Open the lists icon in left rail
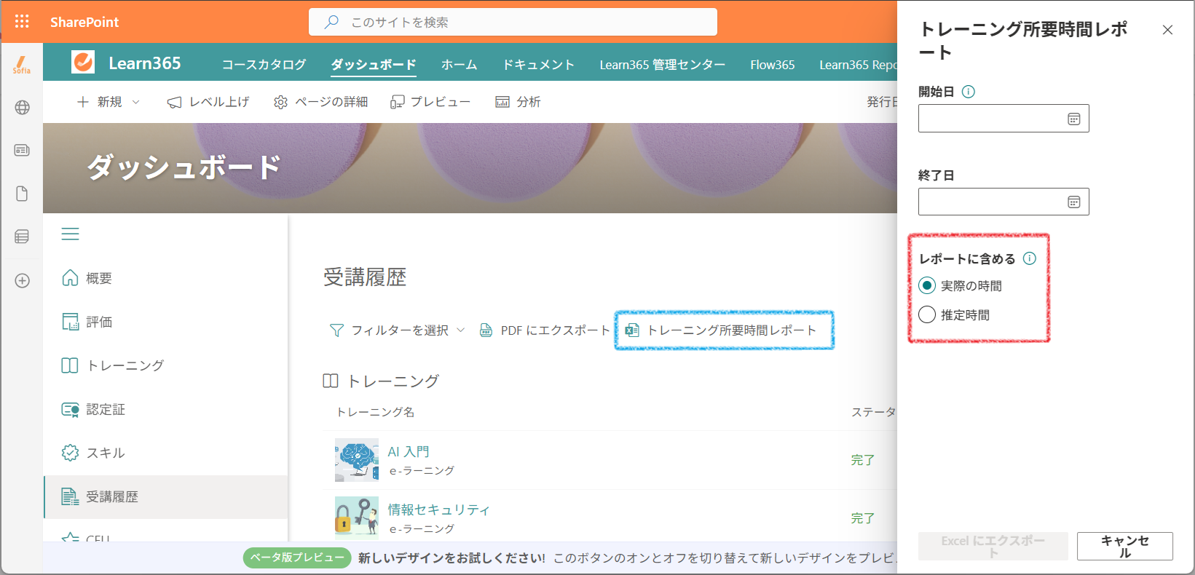This screenshot has height=575, width=1195. tap(22, 237)
